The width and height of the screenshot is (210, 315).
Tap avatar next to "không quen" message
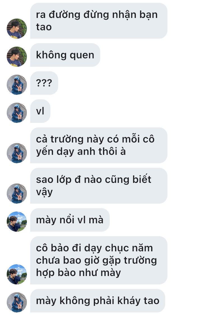tap(17, 57)
